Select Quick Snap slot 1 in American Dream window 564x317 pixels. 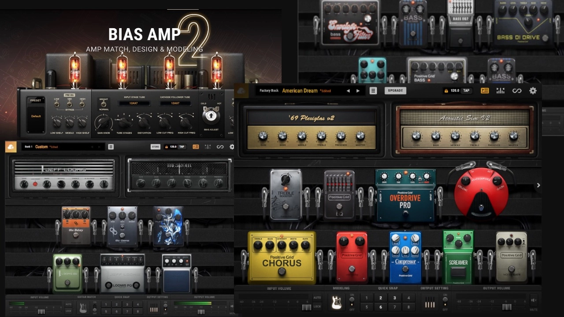pyautogui.click(x=367, y=298)
